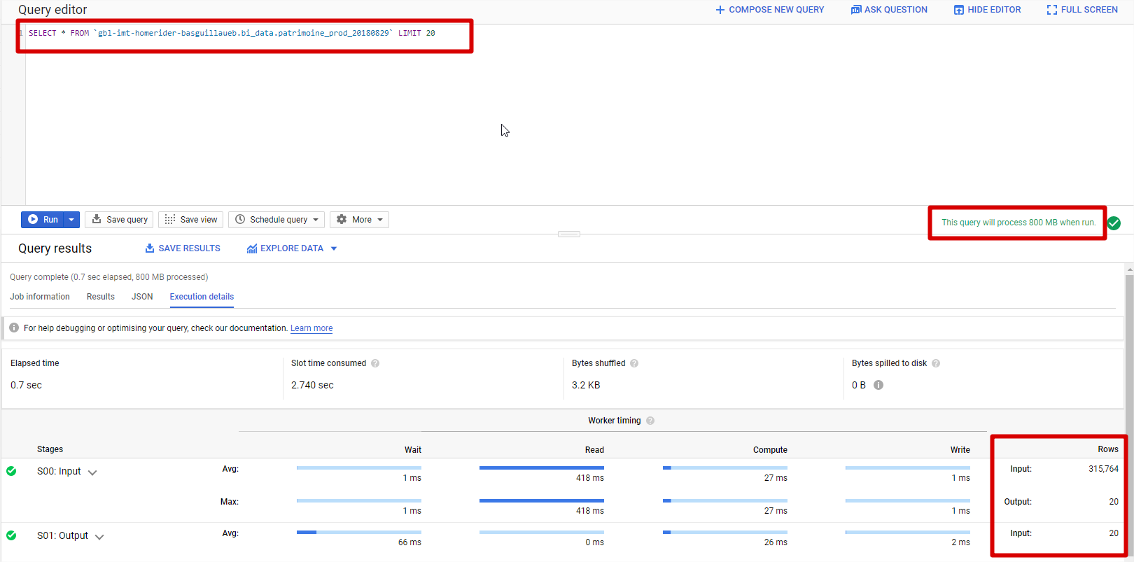The height and width of the screenshot is (562, 1134).
Task: Click the info icon next to 0 B
Action: 878,385
